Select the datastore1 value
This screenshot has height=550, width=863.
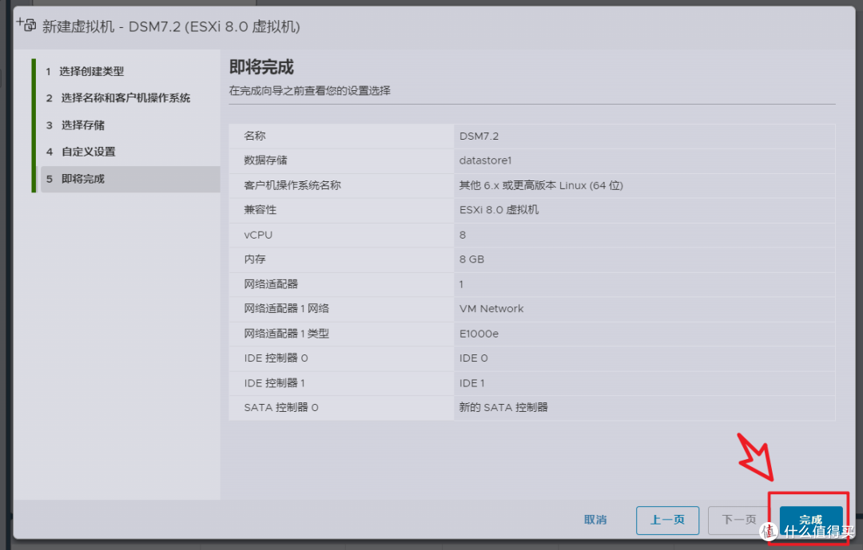[486, 160]
